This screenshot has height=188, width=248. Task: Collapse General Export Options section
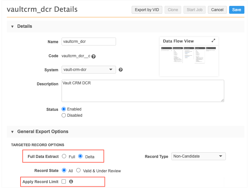[x=12, y=132]
